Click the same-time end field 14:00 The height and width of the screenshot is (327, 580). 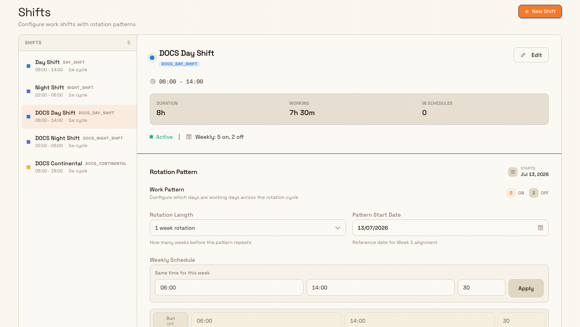pos(380,287)
